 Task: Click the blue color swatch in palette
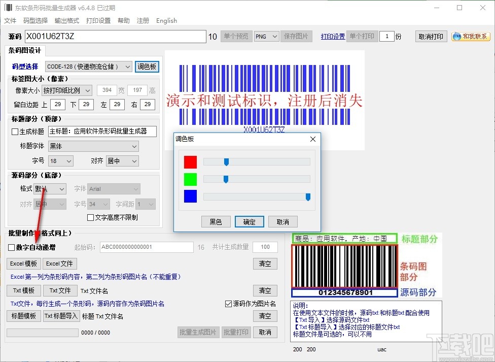(190, 196)
